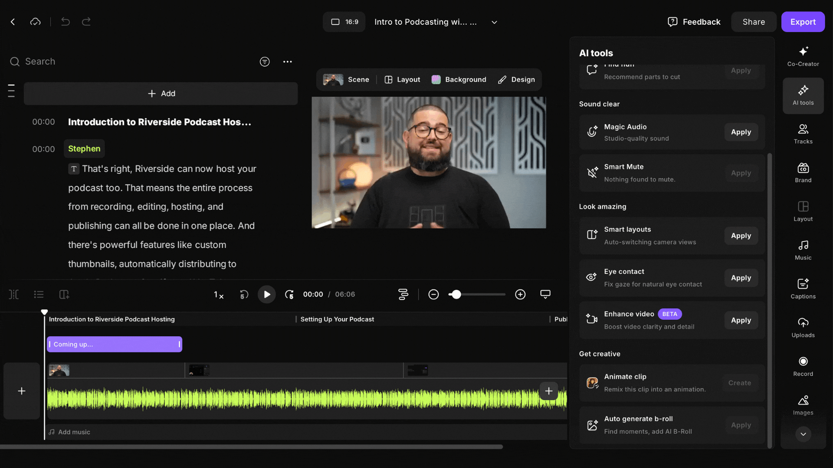Toggle the transcript outline list icon
The image size is (833, 468).
coord(11,91)
